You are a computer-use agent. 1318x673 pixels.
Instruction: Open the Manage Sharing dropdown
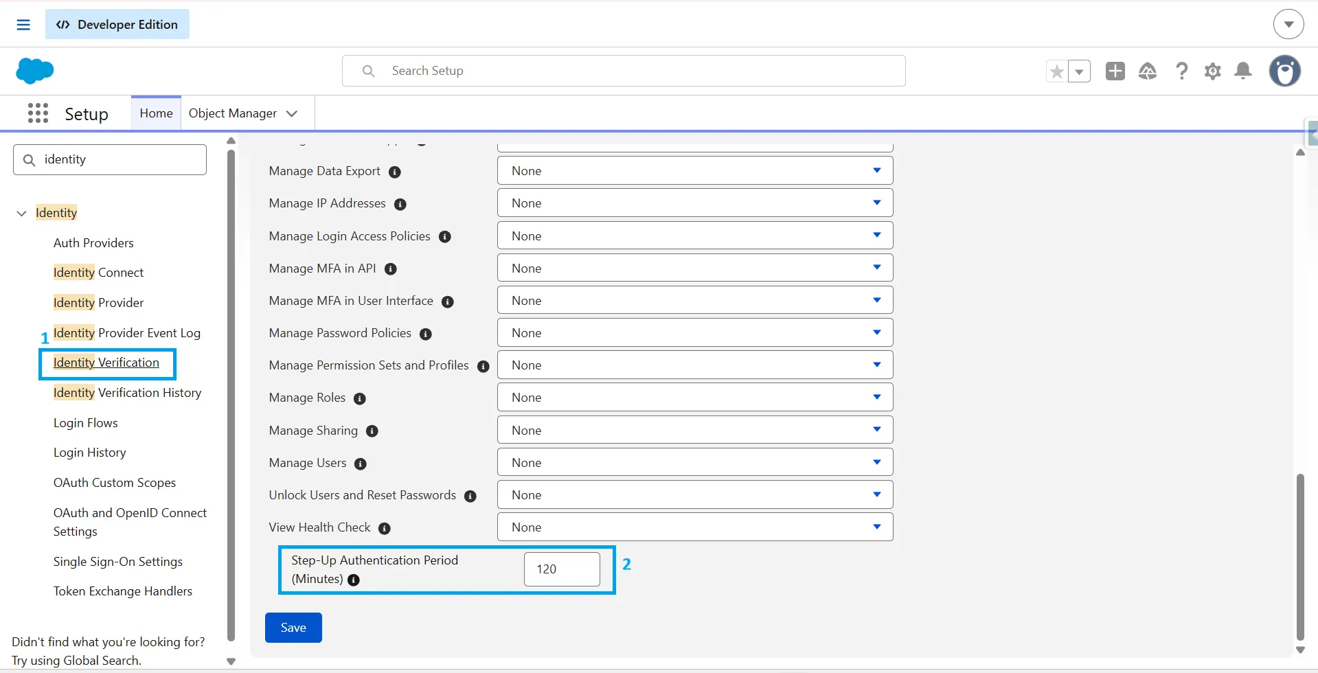[695, 431]
